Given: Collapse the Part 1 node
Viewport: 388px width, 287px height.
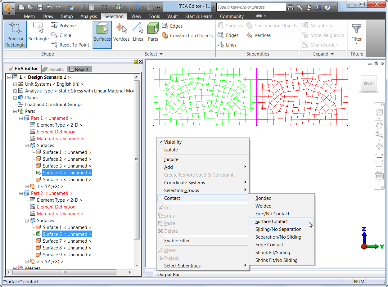Looking at the screenshot, I should pos(21,118).
